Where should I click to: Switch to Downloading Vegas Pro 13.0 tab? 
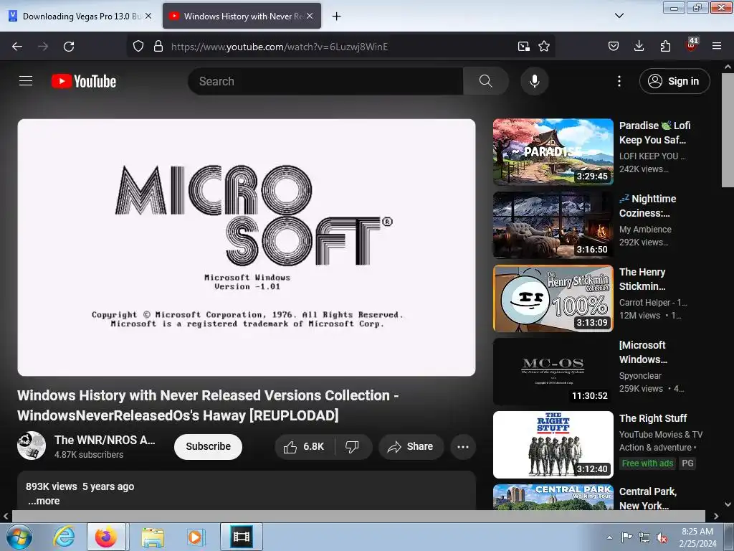(x=80, y=16)
